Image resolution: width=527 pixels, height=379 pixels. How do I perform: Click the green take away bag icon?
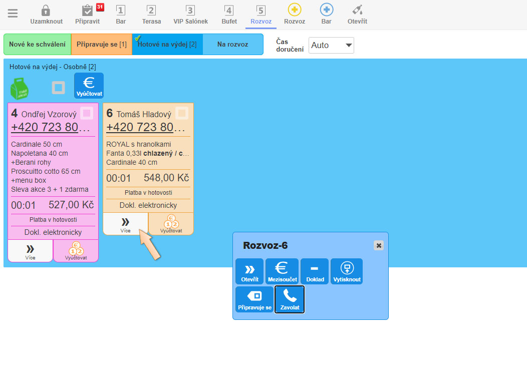(x=20, y=89)
